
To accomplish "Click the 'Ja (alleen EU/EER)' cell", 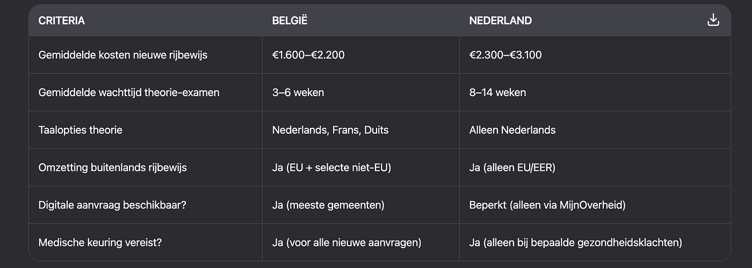I will click(512, 168).
